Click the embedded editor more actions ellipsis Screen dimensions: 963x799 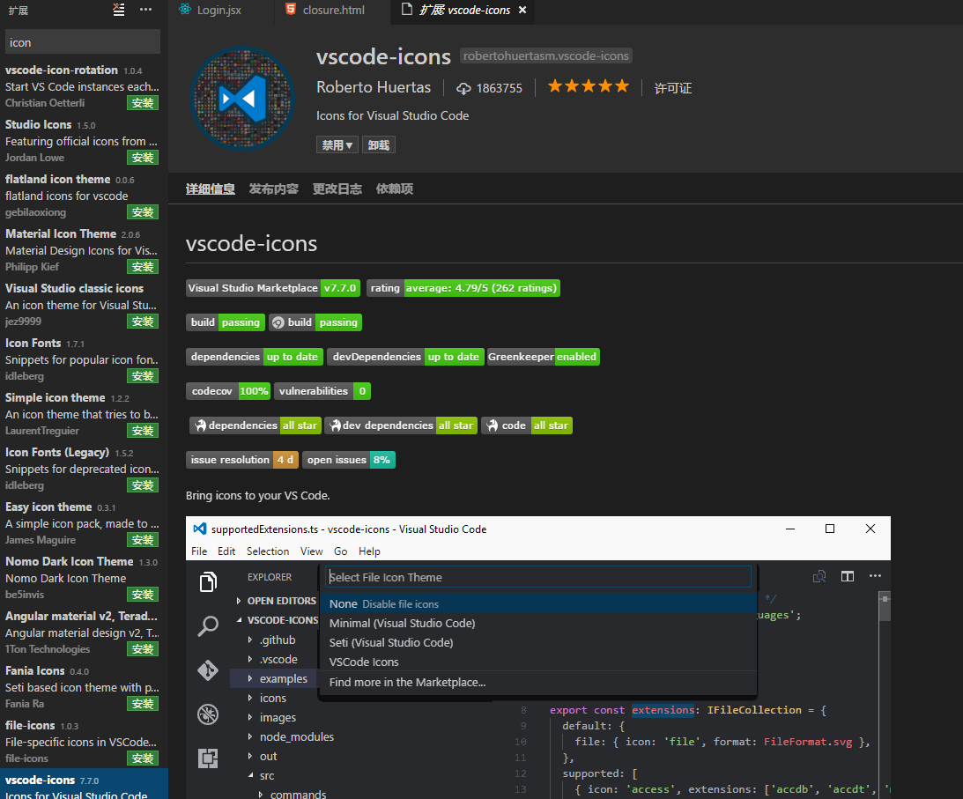point(875,575)
